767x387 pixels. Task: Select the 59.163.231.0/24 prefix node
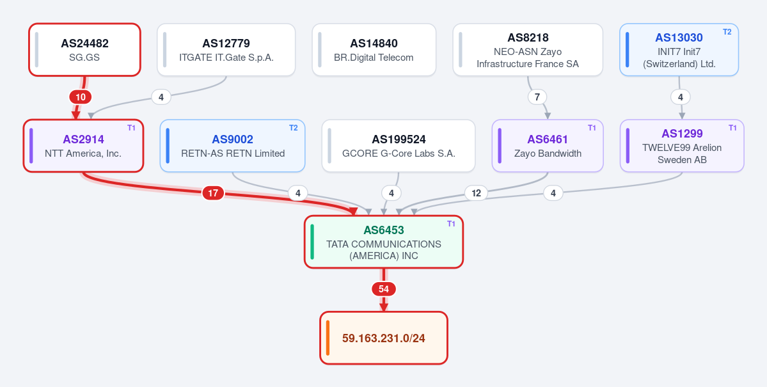tap(384, 338)
